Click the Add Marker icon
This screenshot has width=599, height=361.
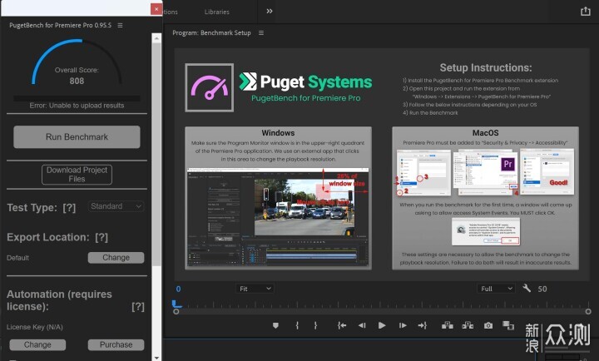(x=275, y=325)
